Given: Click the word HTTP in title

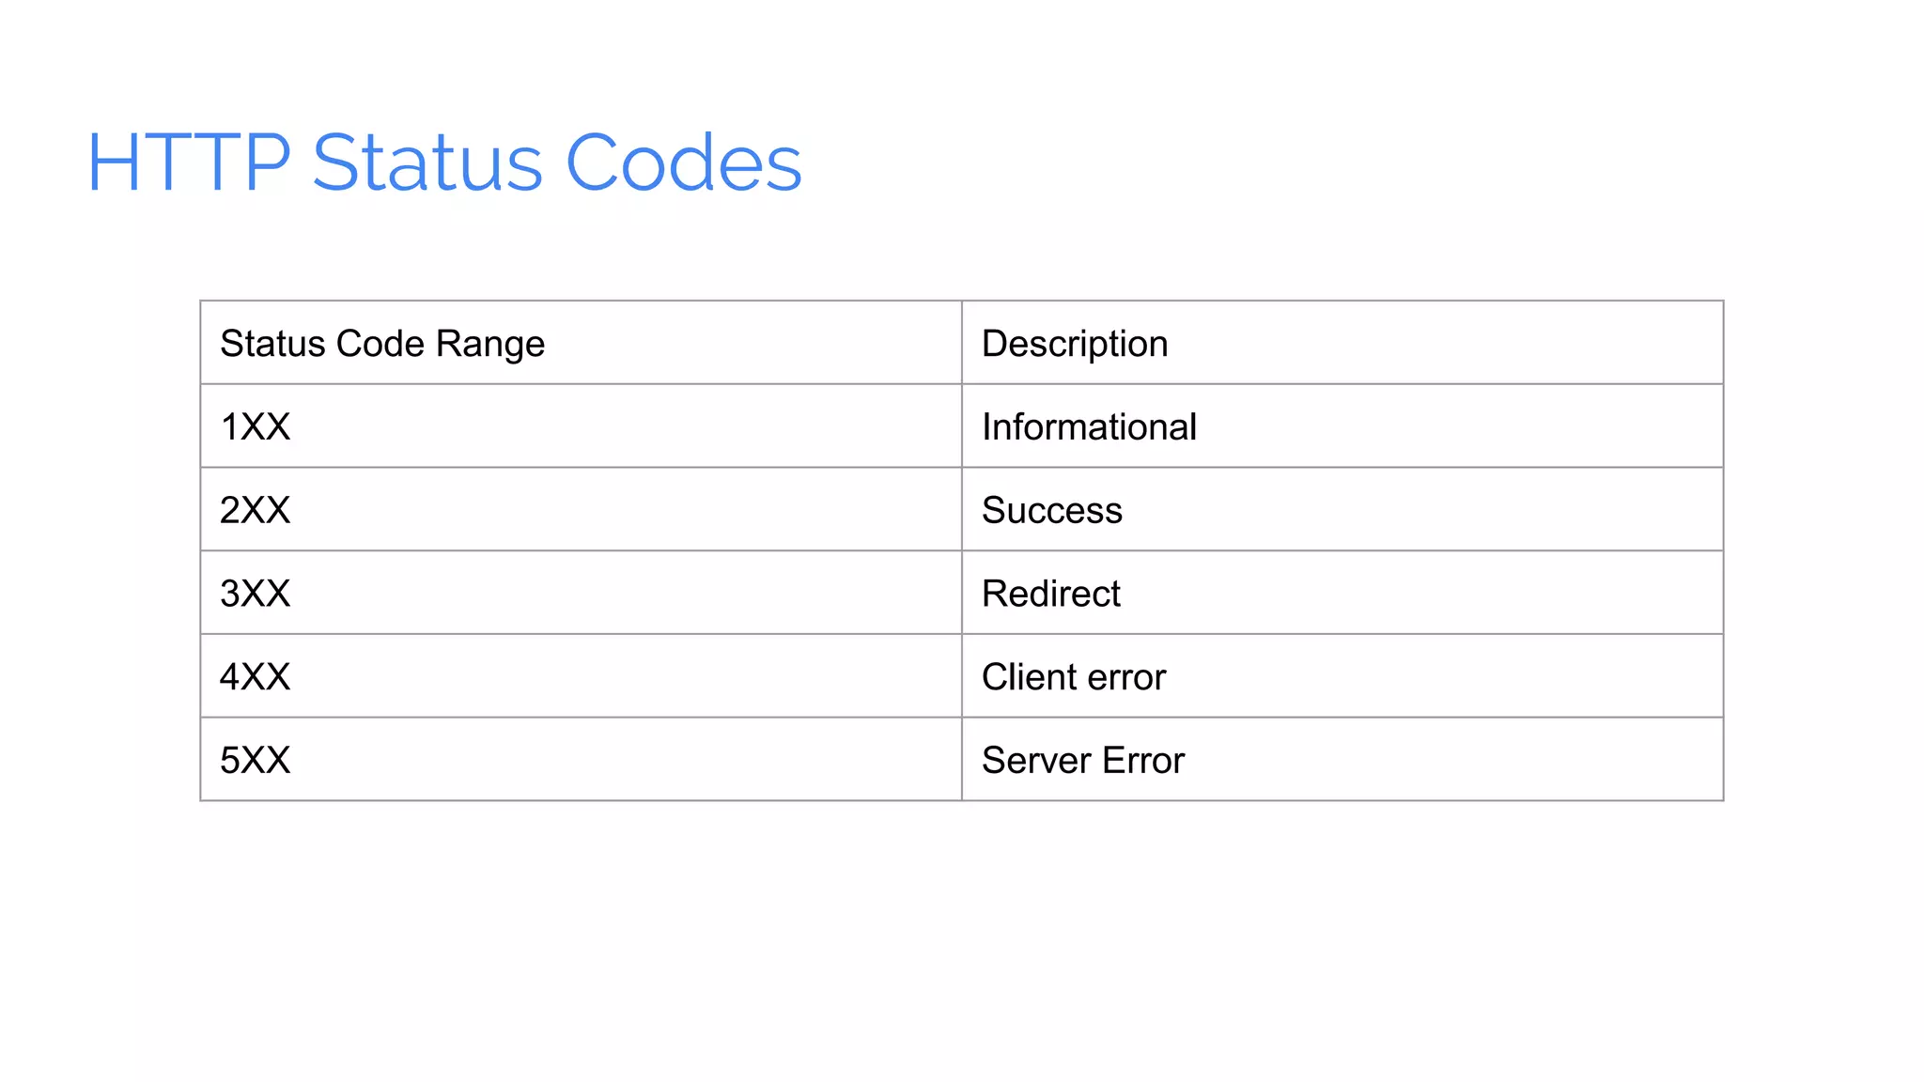Looking at the screenshot, I should click(x=189, y=162).
